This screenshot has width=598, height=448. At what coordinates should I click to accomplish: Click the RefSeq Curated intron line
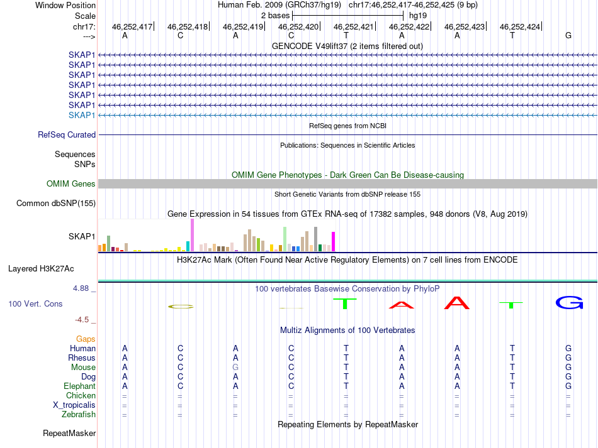click(347, 134)
